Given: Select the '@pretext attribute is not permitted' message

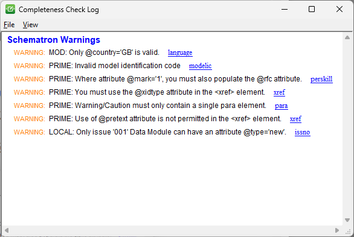Looking at the screenshot, I should click(x=166, y=119).
